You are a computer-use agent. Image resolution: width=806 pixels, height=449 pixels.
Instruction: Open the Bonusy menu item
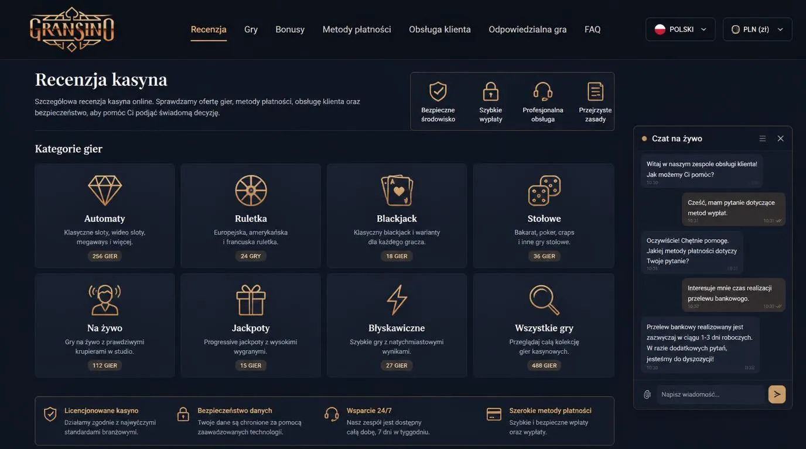[x=290, y=29]
